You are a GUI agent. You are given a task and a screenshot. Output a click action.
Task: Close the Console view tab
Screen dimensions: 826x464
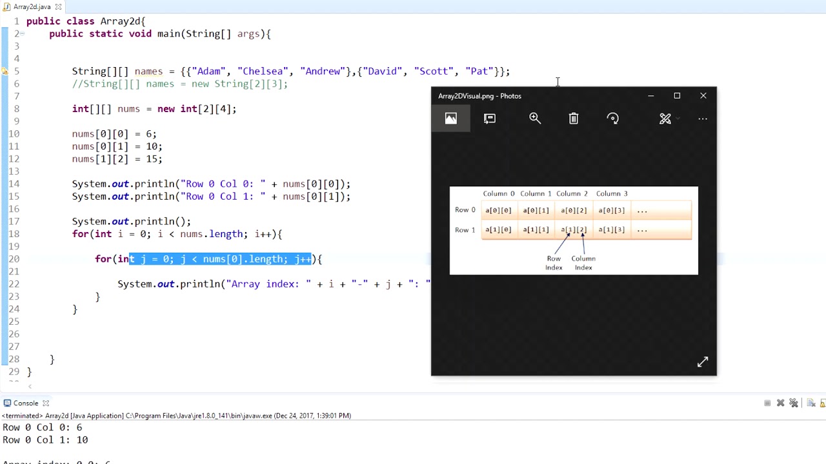click(x=46, y=403)
